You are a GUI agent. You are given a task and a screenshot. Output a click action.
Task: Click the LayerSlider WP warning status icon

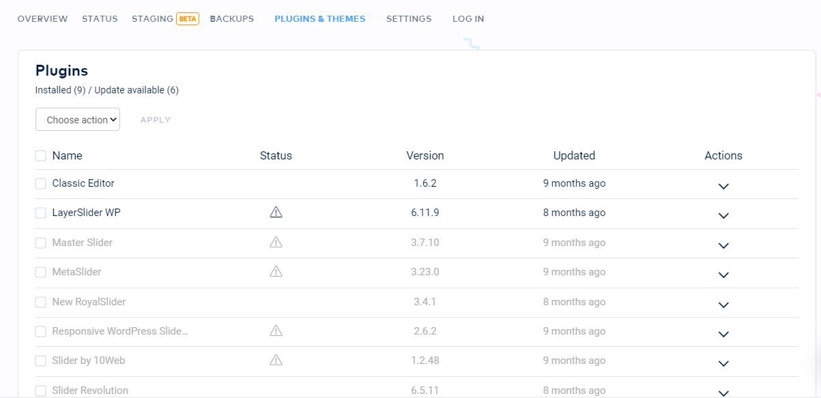coord(276,213)
